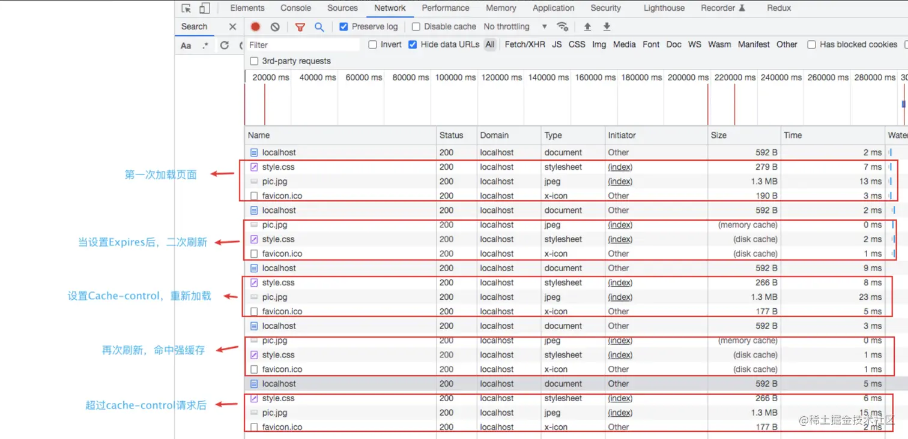
Task: Toggle the red filter funnel icon
Action: pyautogui.click(x=300, y=27)
